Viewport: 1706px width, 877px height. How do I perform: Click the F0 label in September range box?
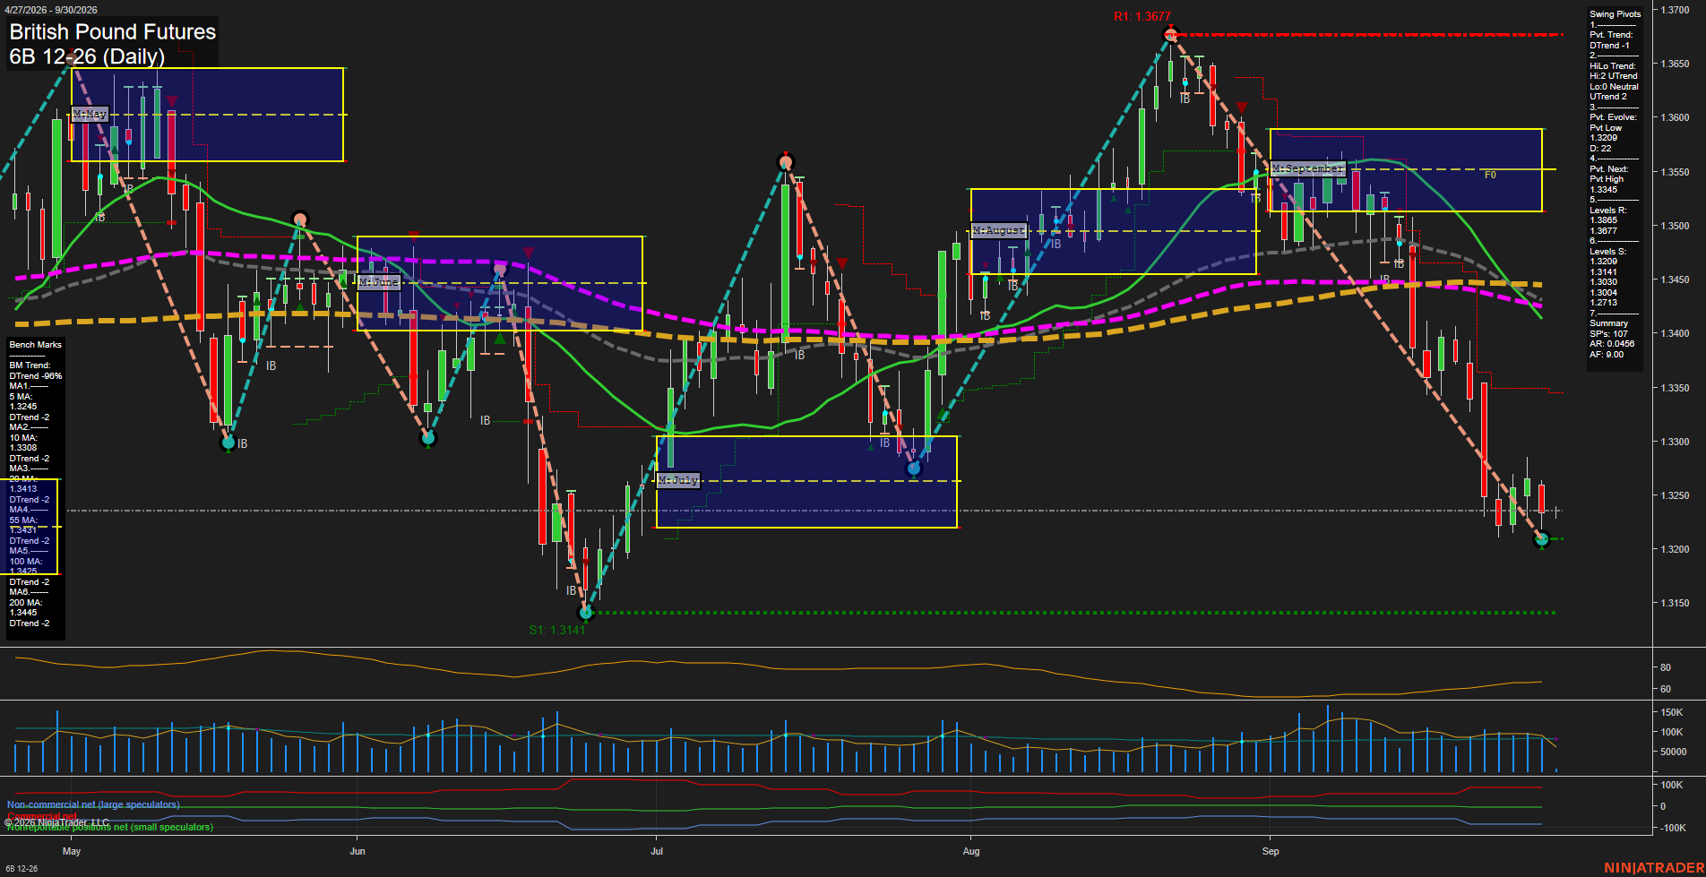coord(1490,175)
